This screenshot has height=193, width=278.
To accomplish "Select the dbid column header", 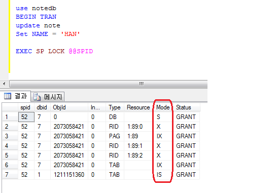I will pos(43,107).
